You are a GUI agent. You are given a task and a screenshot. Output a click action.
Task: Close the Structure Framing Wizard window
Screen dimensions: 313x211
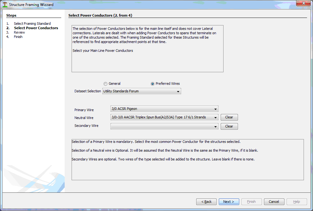(303, 3)
